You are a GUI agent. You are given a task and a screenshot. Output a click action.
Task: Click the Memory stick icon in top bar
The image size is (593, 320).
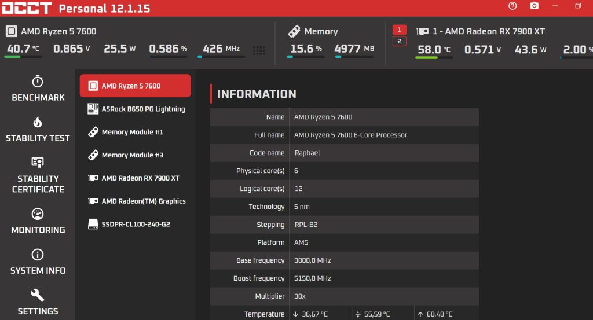[294, 31]
